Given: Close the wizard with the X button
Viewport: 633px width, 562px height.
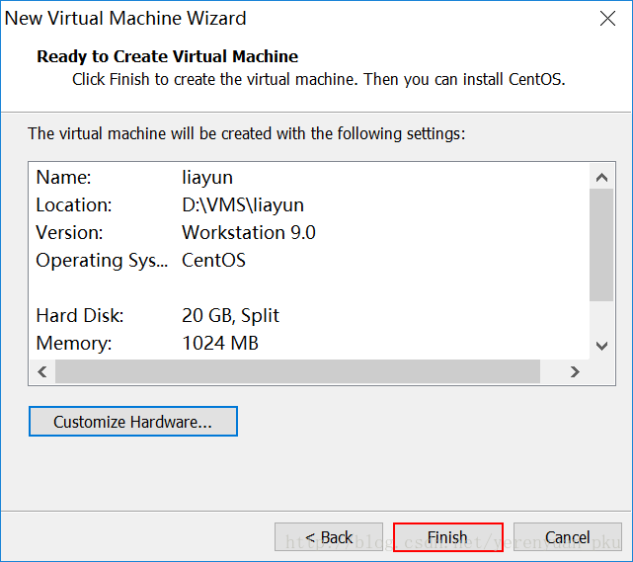Looking at the screenshot, I should coord(608,19).
